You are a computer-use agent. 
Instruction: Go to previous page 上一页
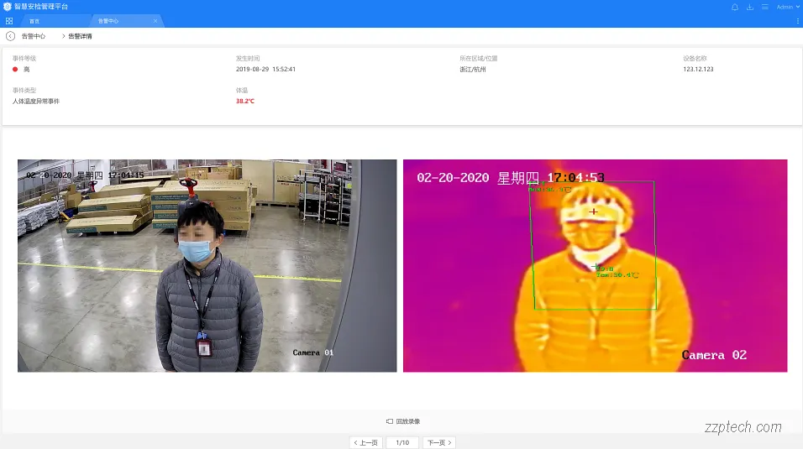(x=365, y=442)
